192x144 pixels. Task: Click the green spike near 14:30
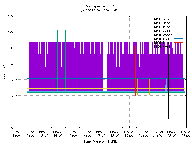click(x=65, y=61)
